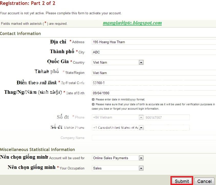Click the empty Mobile Phone number field
216x185 pixels.
tap(167, 128)
